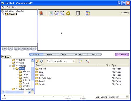Move album up with the up triangle button
131x101 pixels.
28,49
